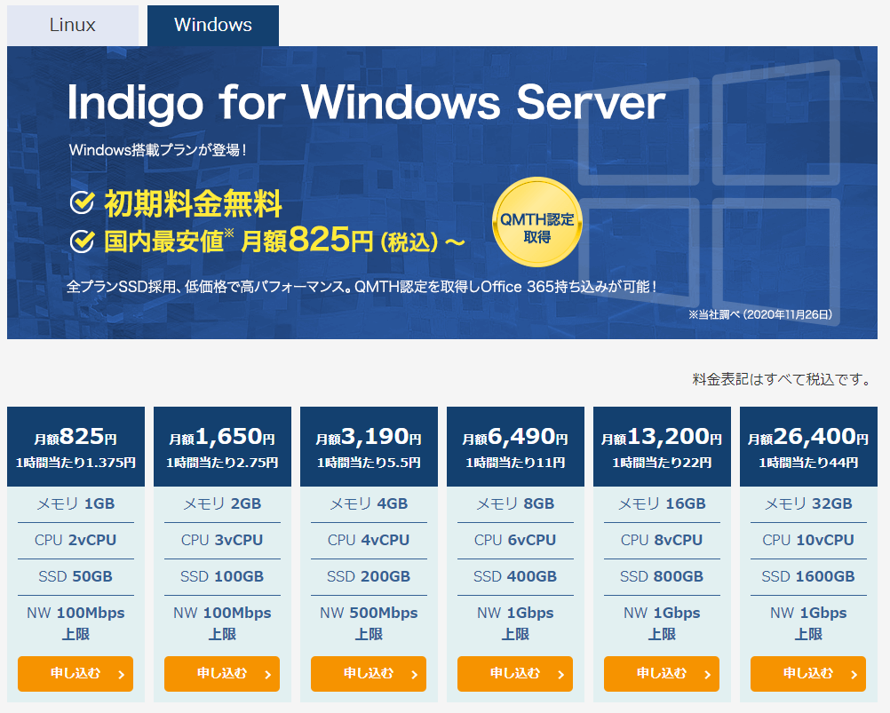890x713 pixels.
Task: Click メモリ 32GB specification text
Action: 808,503
